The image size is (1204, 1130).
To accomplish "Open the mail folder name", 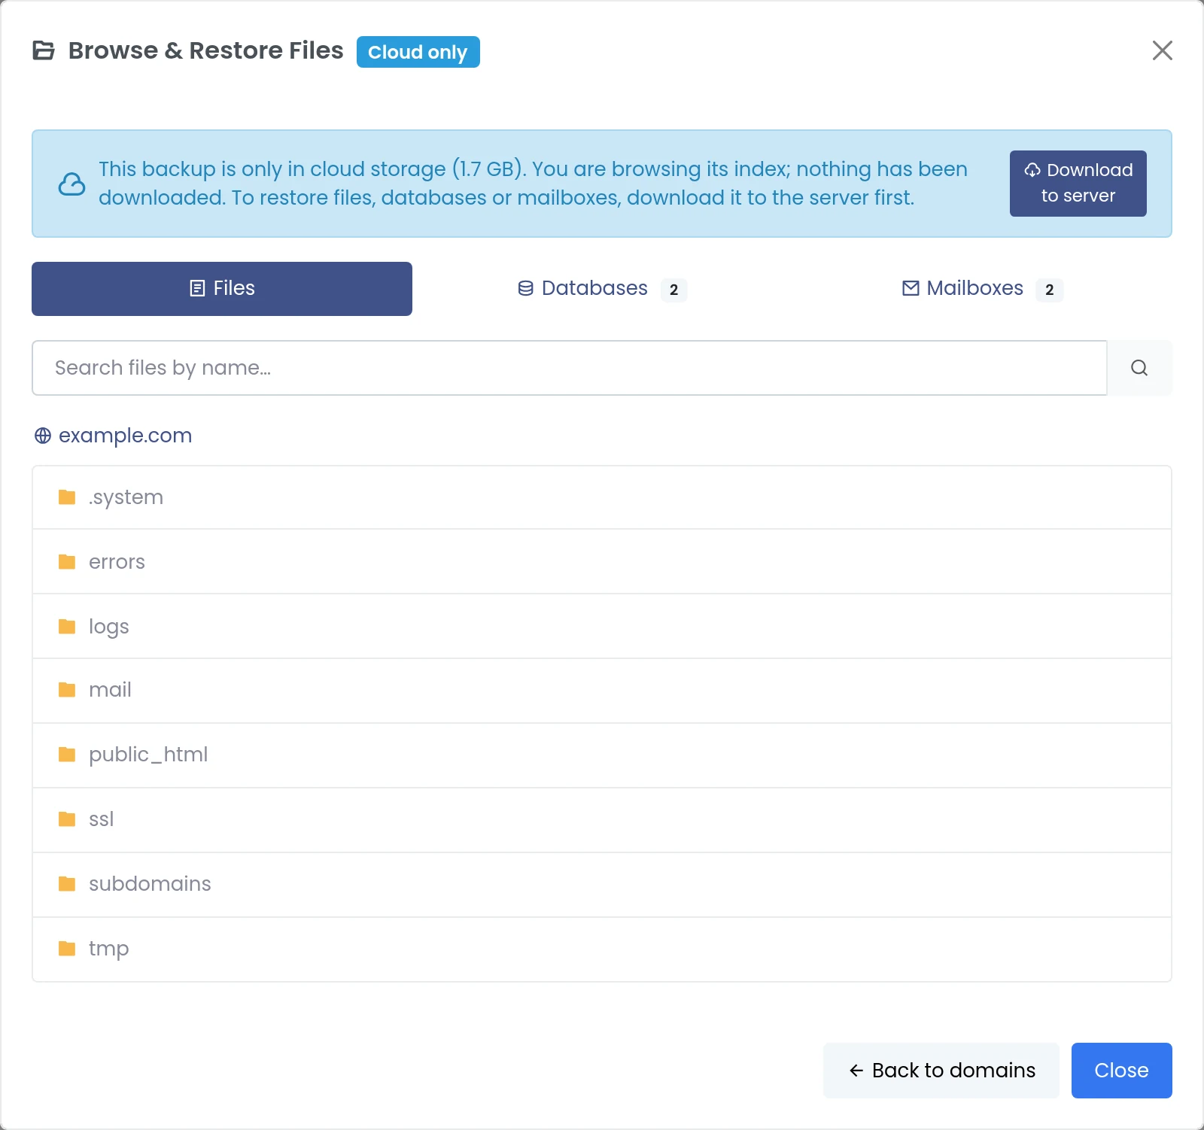I will click(110, 690).
